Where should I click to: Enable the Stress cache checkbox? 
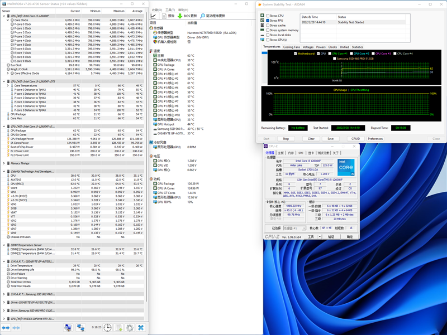(x=268, y=25)
